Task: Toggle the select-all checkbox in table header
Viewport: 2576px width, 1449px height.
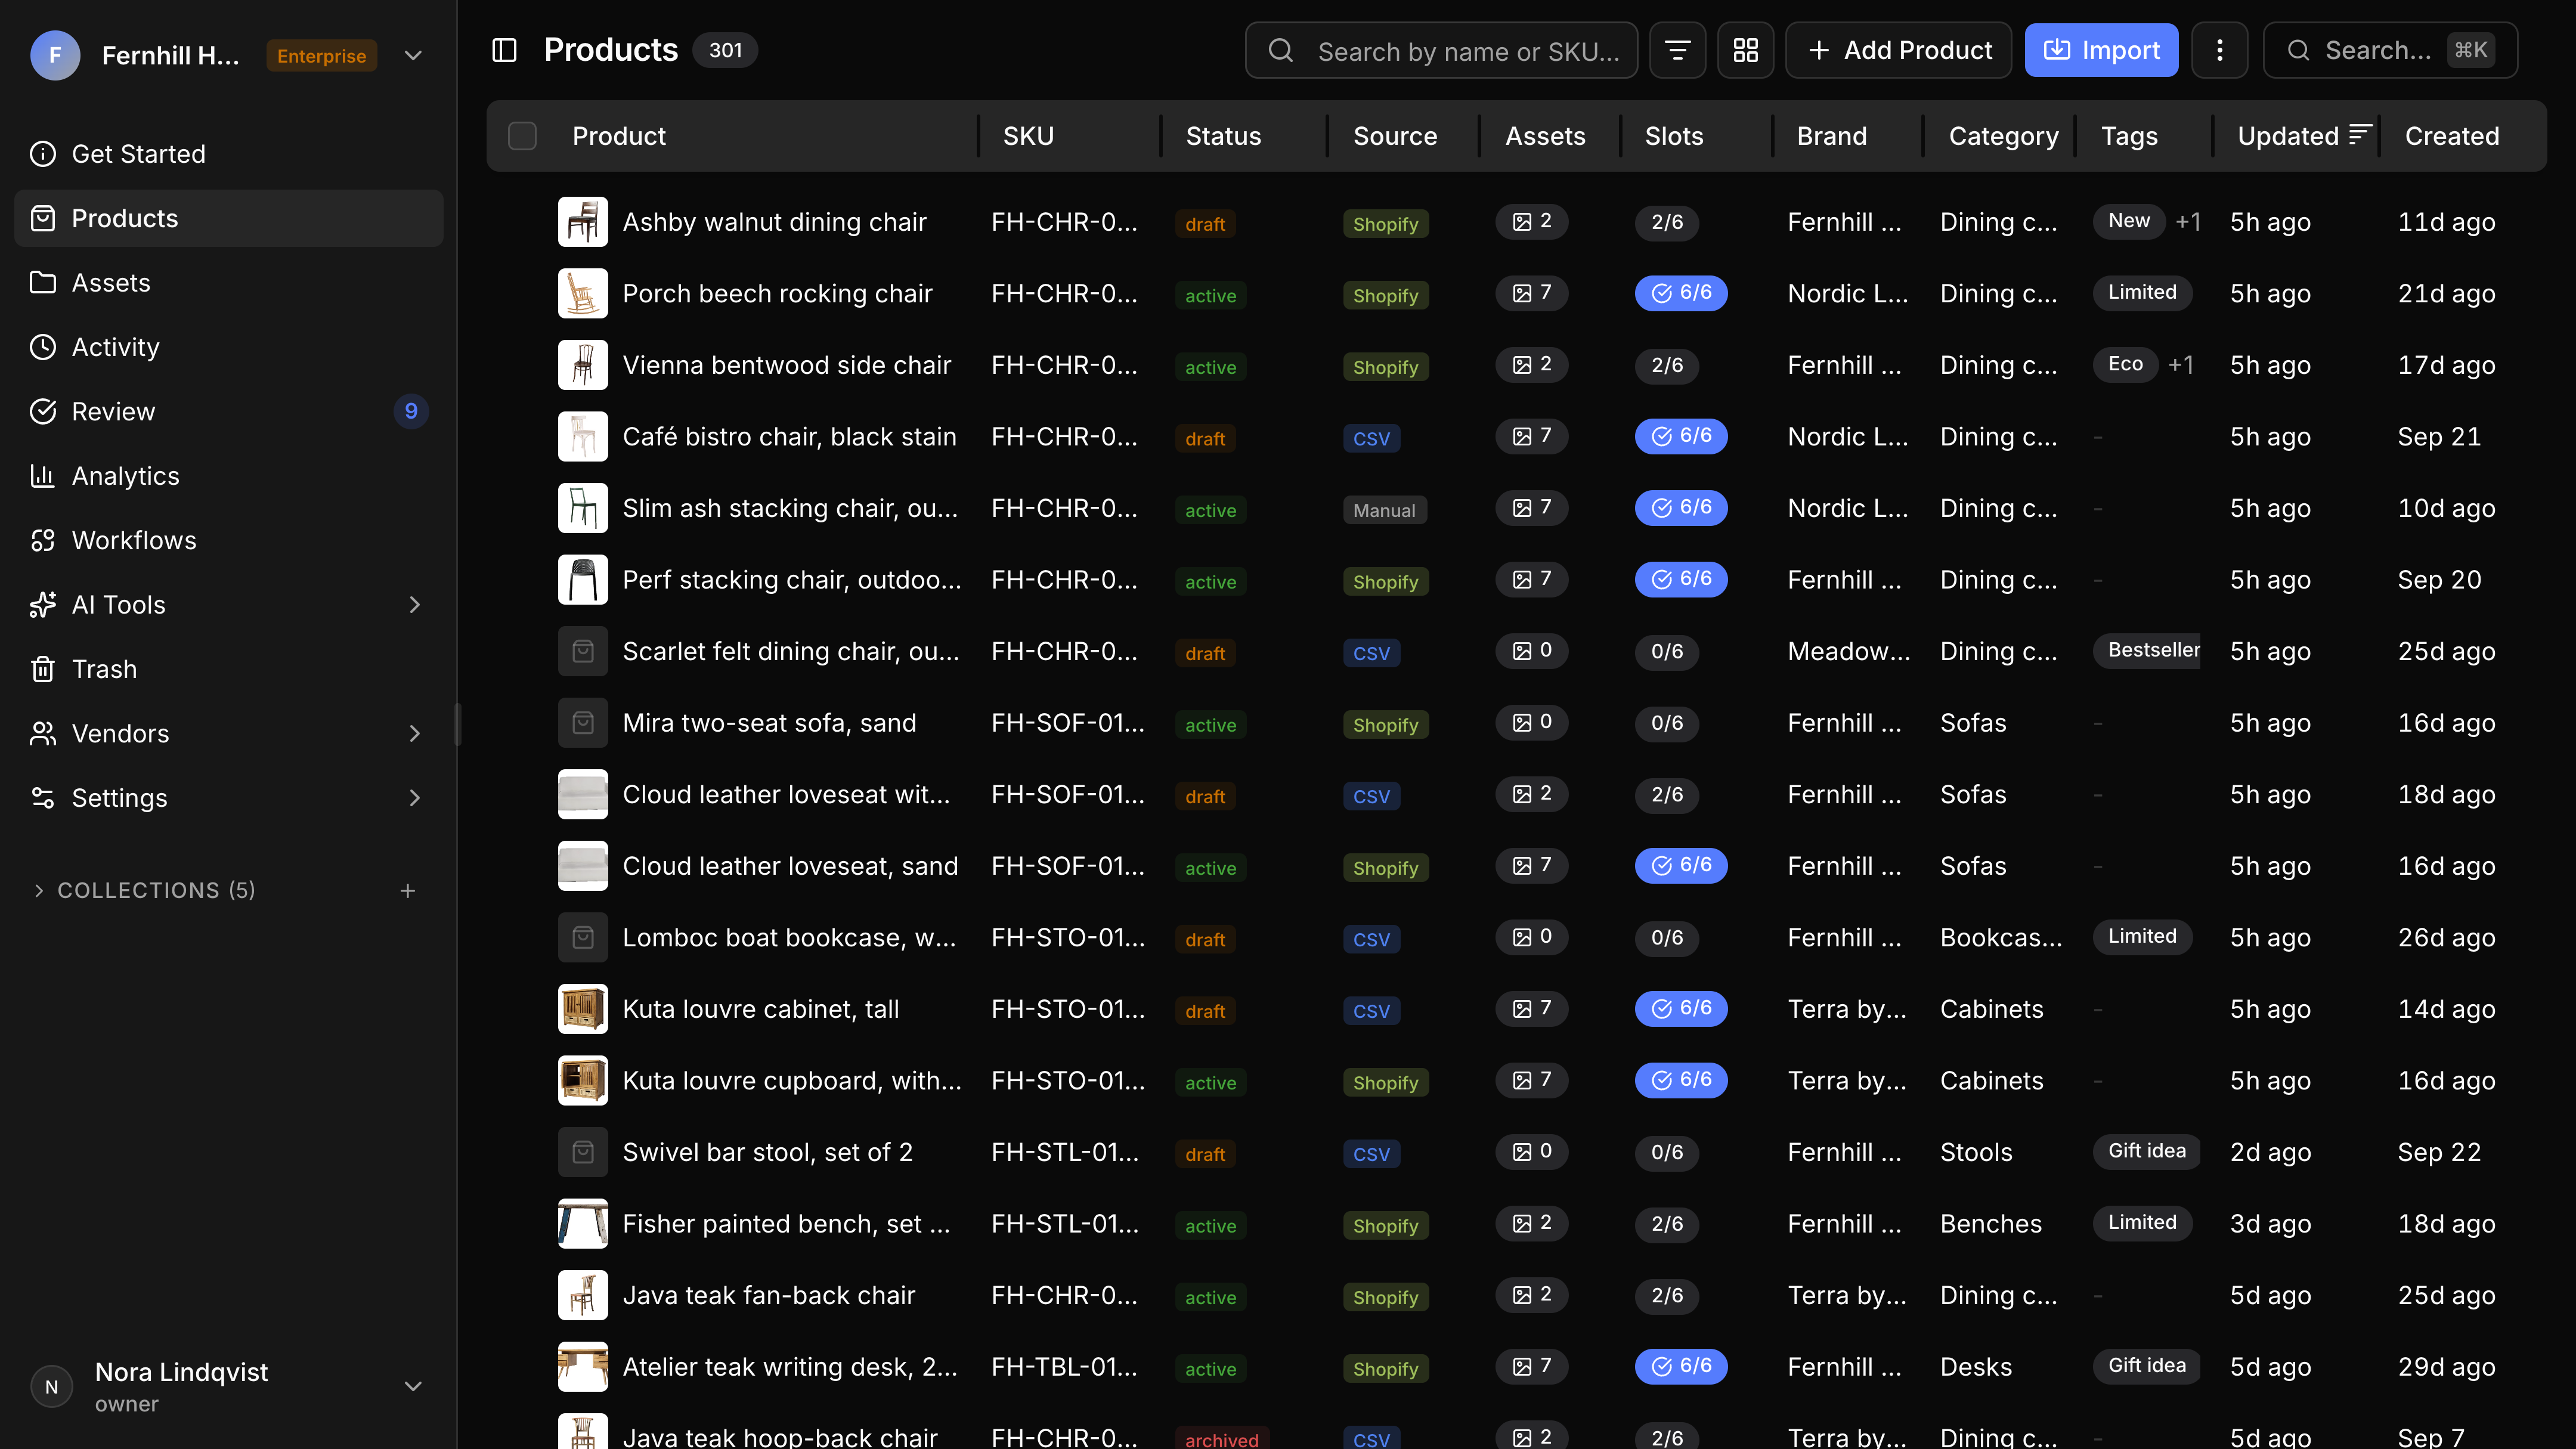Action: (x=522, y=136)
